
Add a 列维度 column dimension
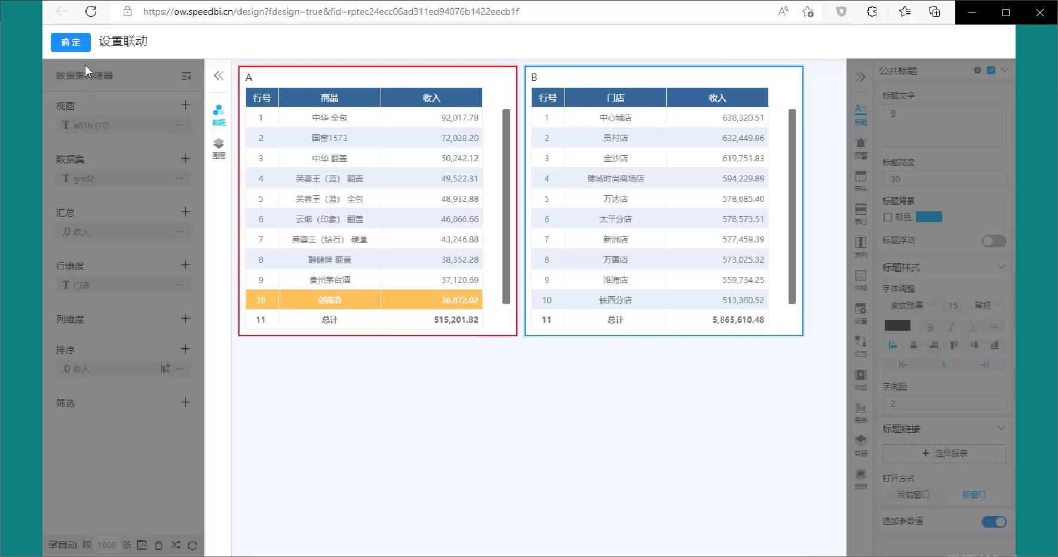[x=185, y=318]
